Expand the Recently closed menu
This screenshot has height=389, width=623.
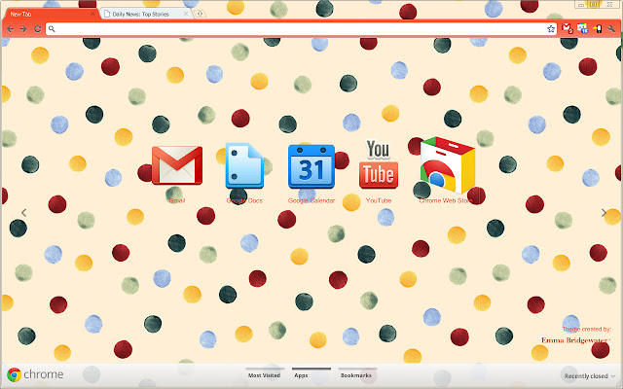click(590, 376)
